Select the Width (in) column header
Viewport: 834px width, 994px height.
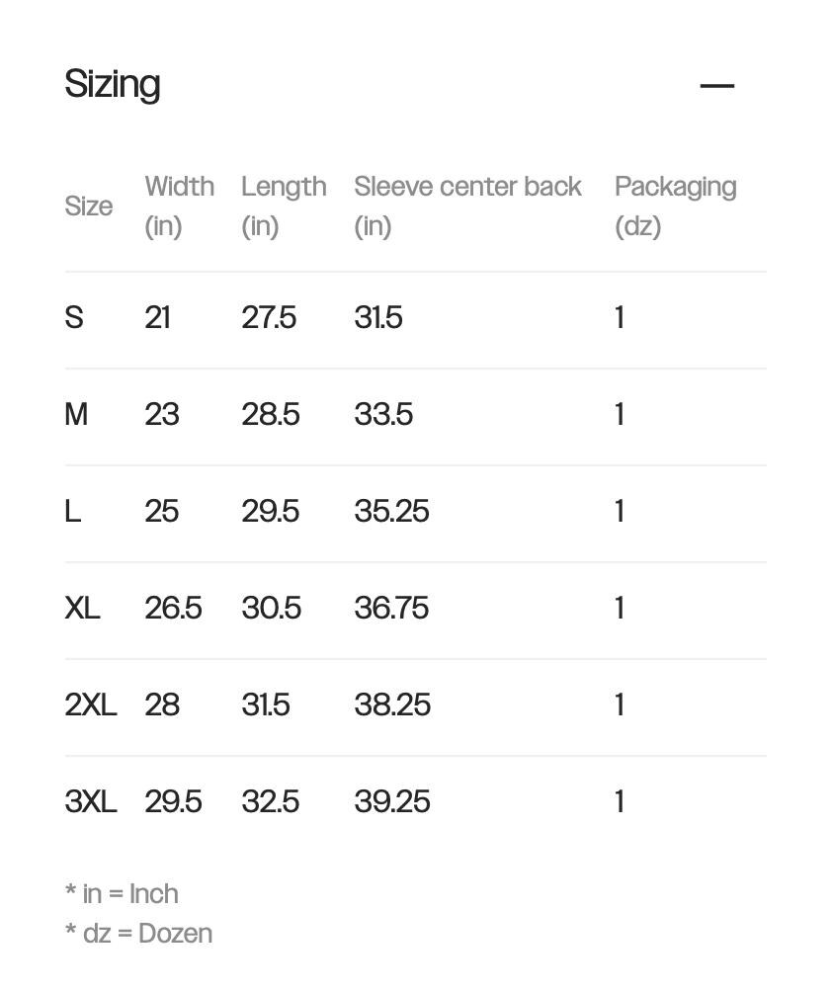click(x=180, y=207)
